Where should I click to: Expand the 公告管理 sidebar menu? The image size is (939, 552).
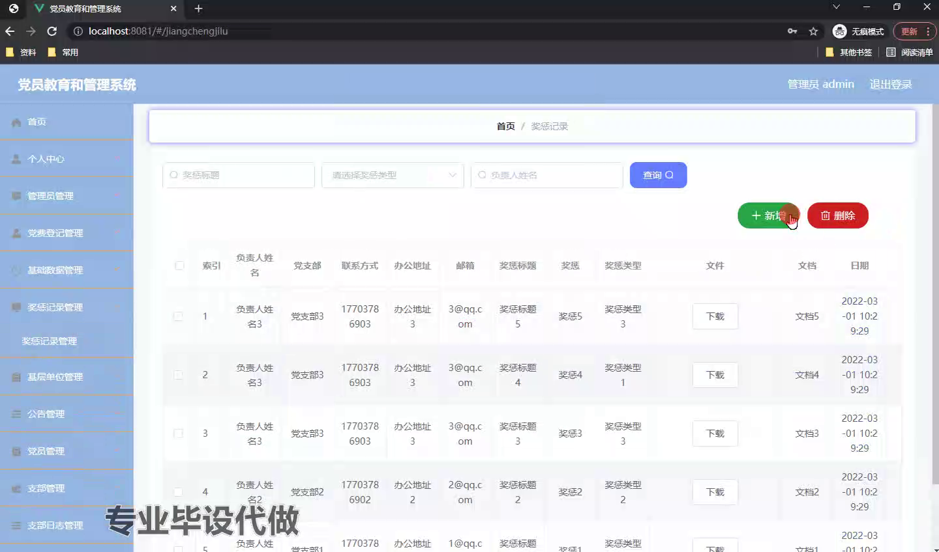[67, 414]
